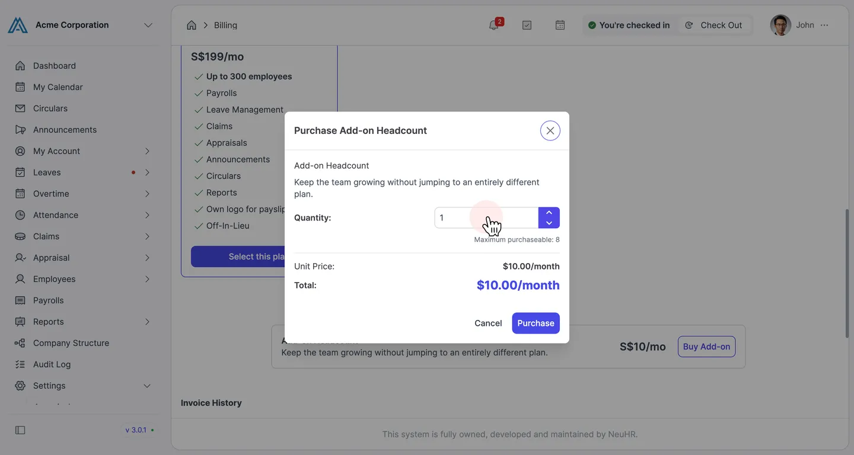Confirm with the Purchase button
The image size is (854, 455).
pos(536,323)
